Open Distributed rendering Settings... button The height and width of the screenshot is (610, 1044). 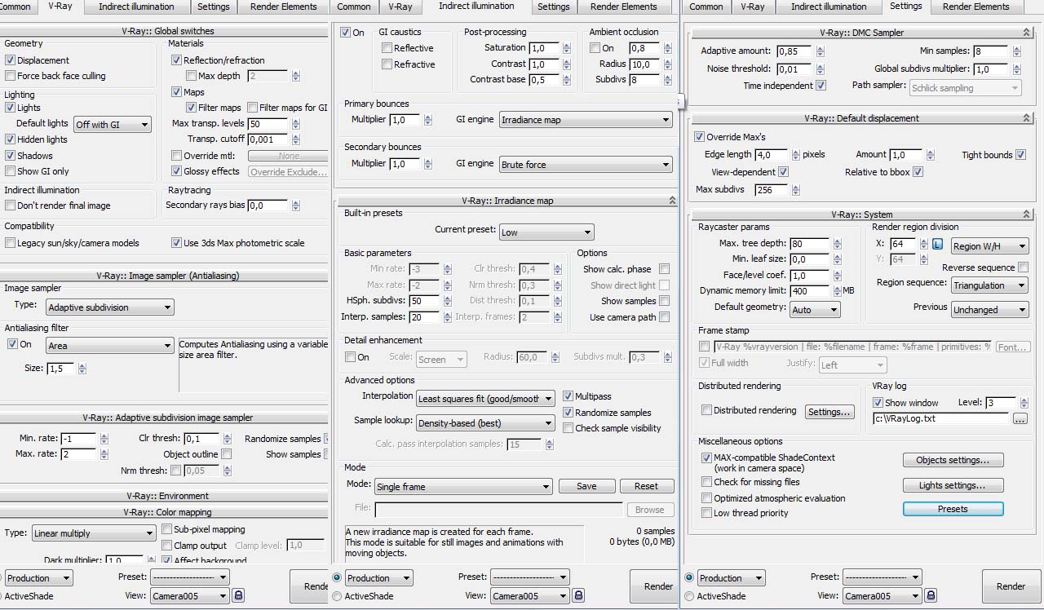[829, 412]
